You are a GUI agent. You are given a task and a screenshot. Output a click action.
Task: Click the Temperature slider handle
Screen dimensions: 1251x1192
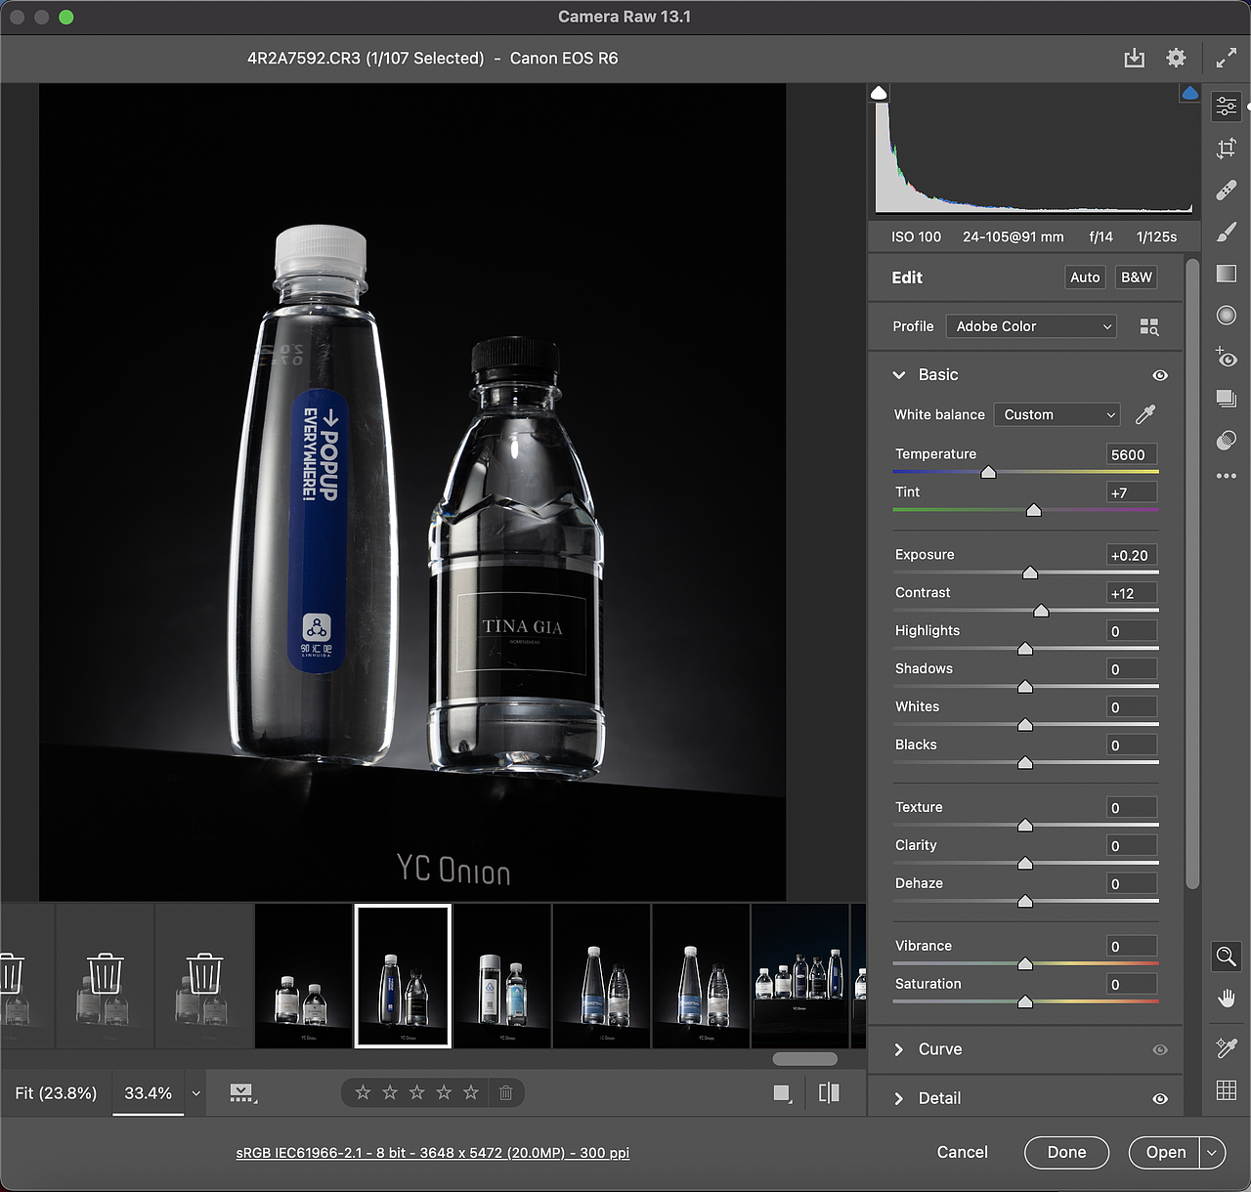coord(988,473)
